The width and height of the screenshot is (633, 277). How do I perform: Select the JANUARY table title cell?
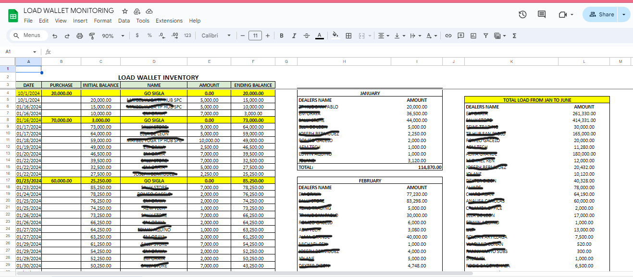(370, 93)
